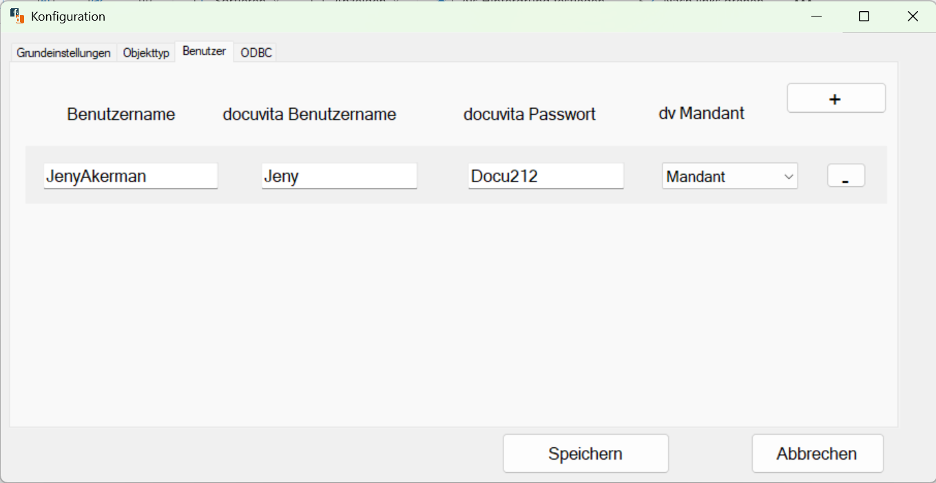
Task: Click the docuvita Benutzername field containing Jeny
Action: [x=339, y=176]
